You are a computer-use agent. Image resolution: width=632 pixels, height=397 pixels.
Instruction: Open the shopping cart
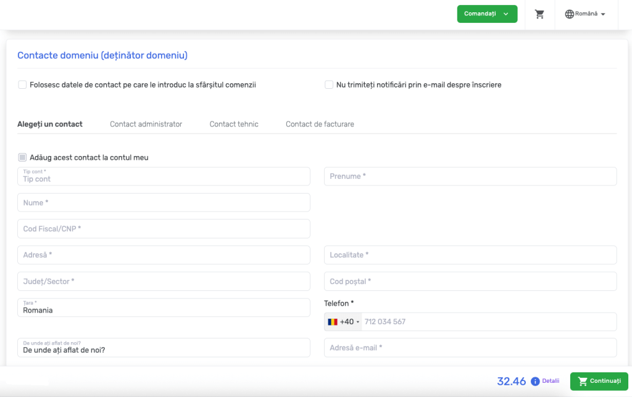539,14
